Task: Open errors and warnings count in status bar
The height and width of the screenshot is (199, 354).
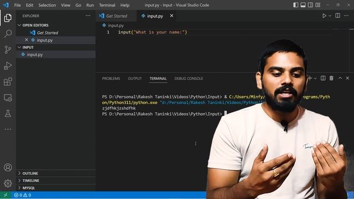Action: [x=22, y=195]
